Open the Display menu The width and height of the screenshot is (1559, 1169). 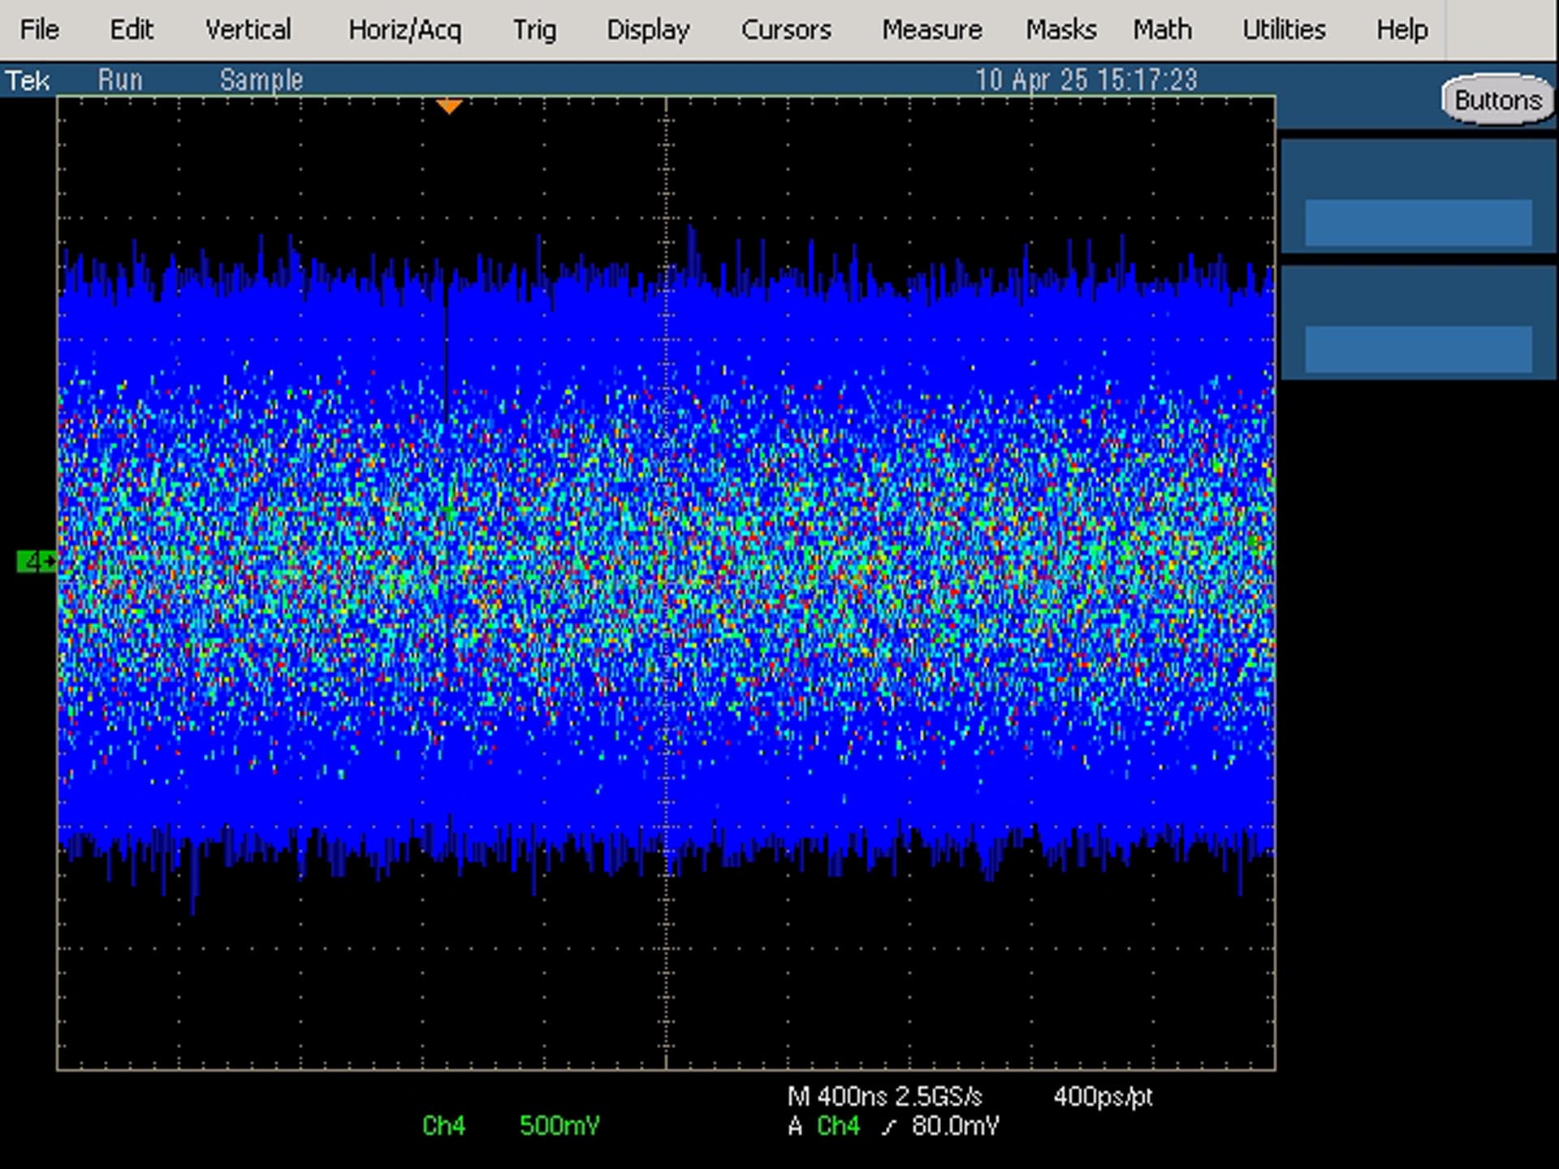coord(648,30)
